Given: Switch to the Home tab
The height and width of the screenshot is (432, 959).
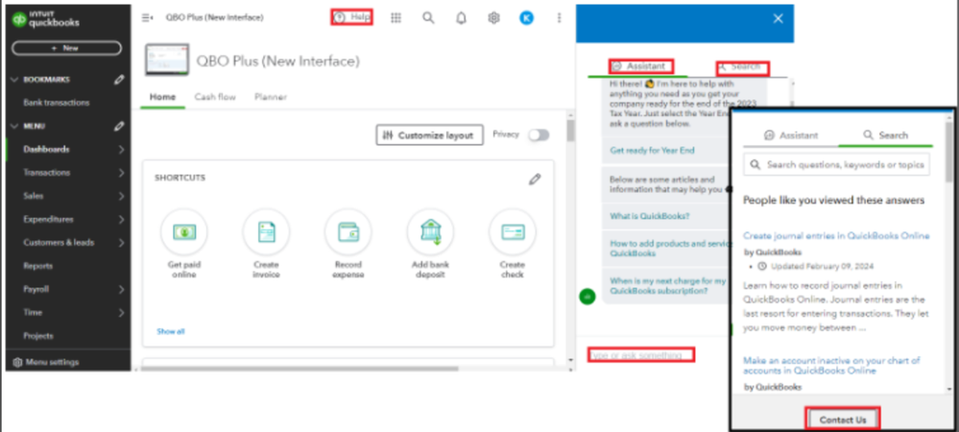Looking at the screenshot, I should [x=162, y=97].
